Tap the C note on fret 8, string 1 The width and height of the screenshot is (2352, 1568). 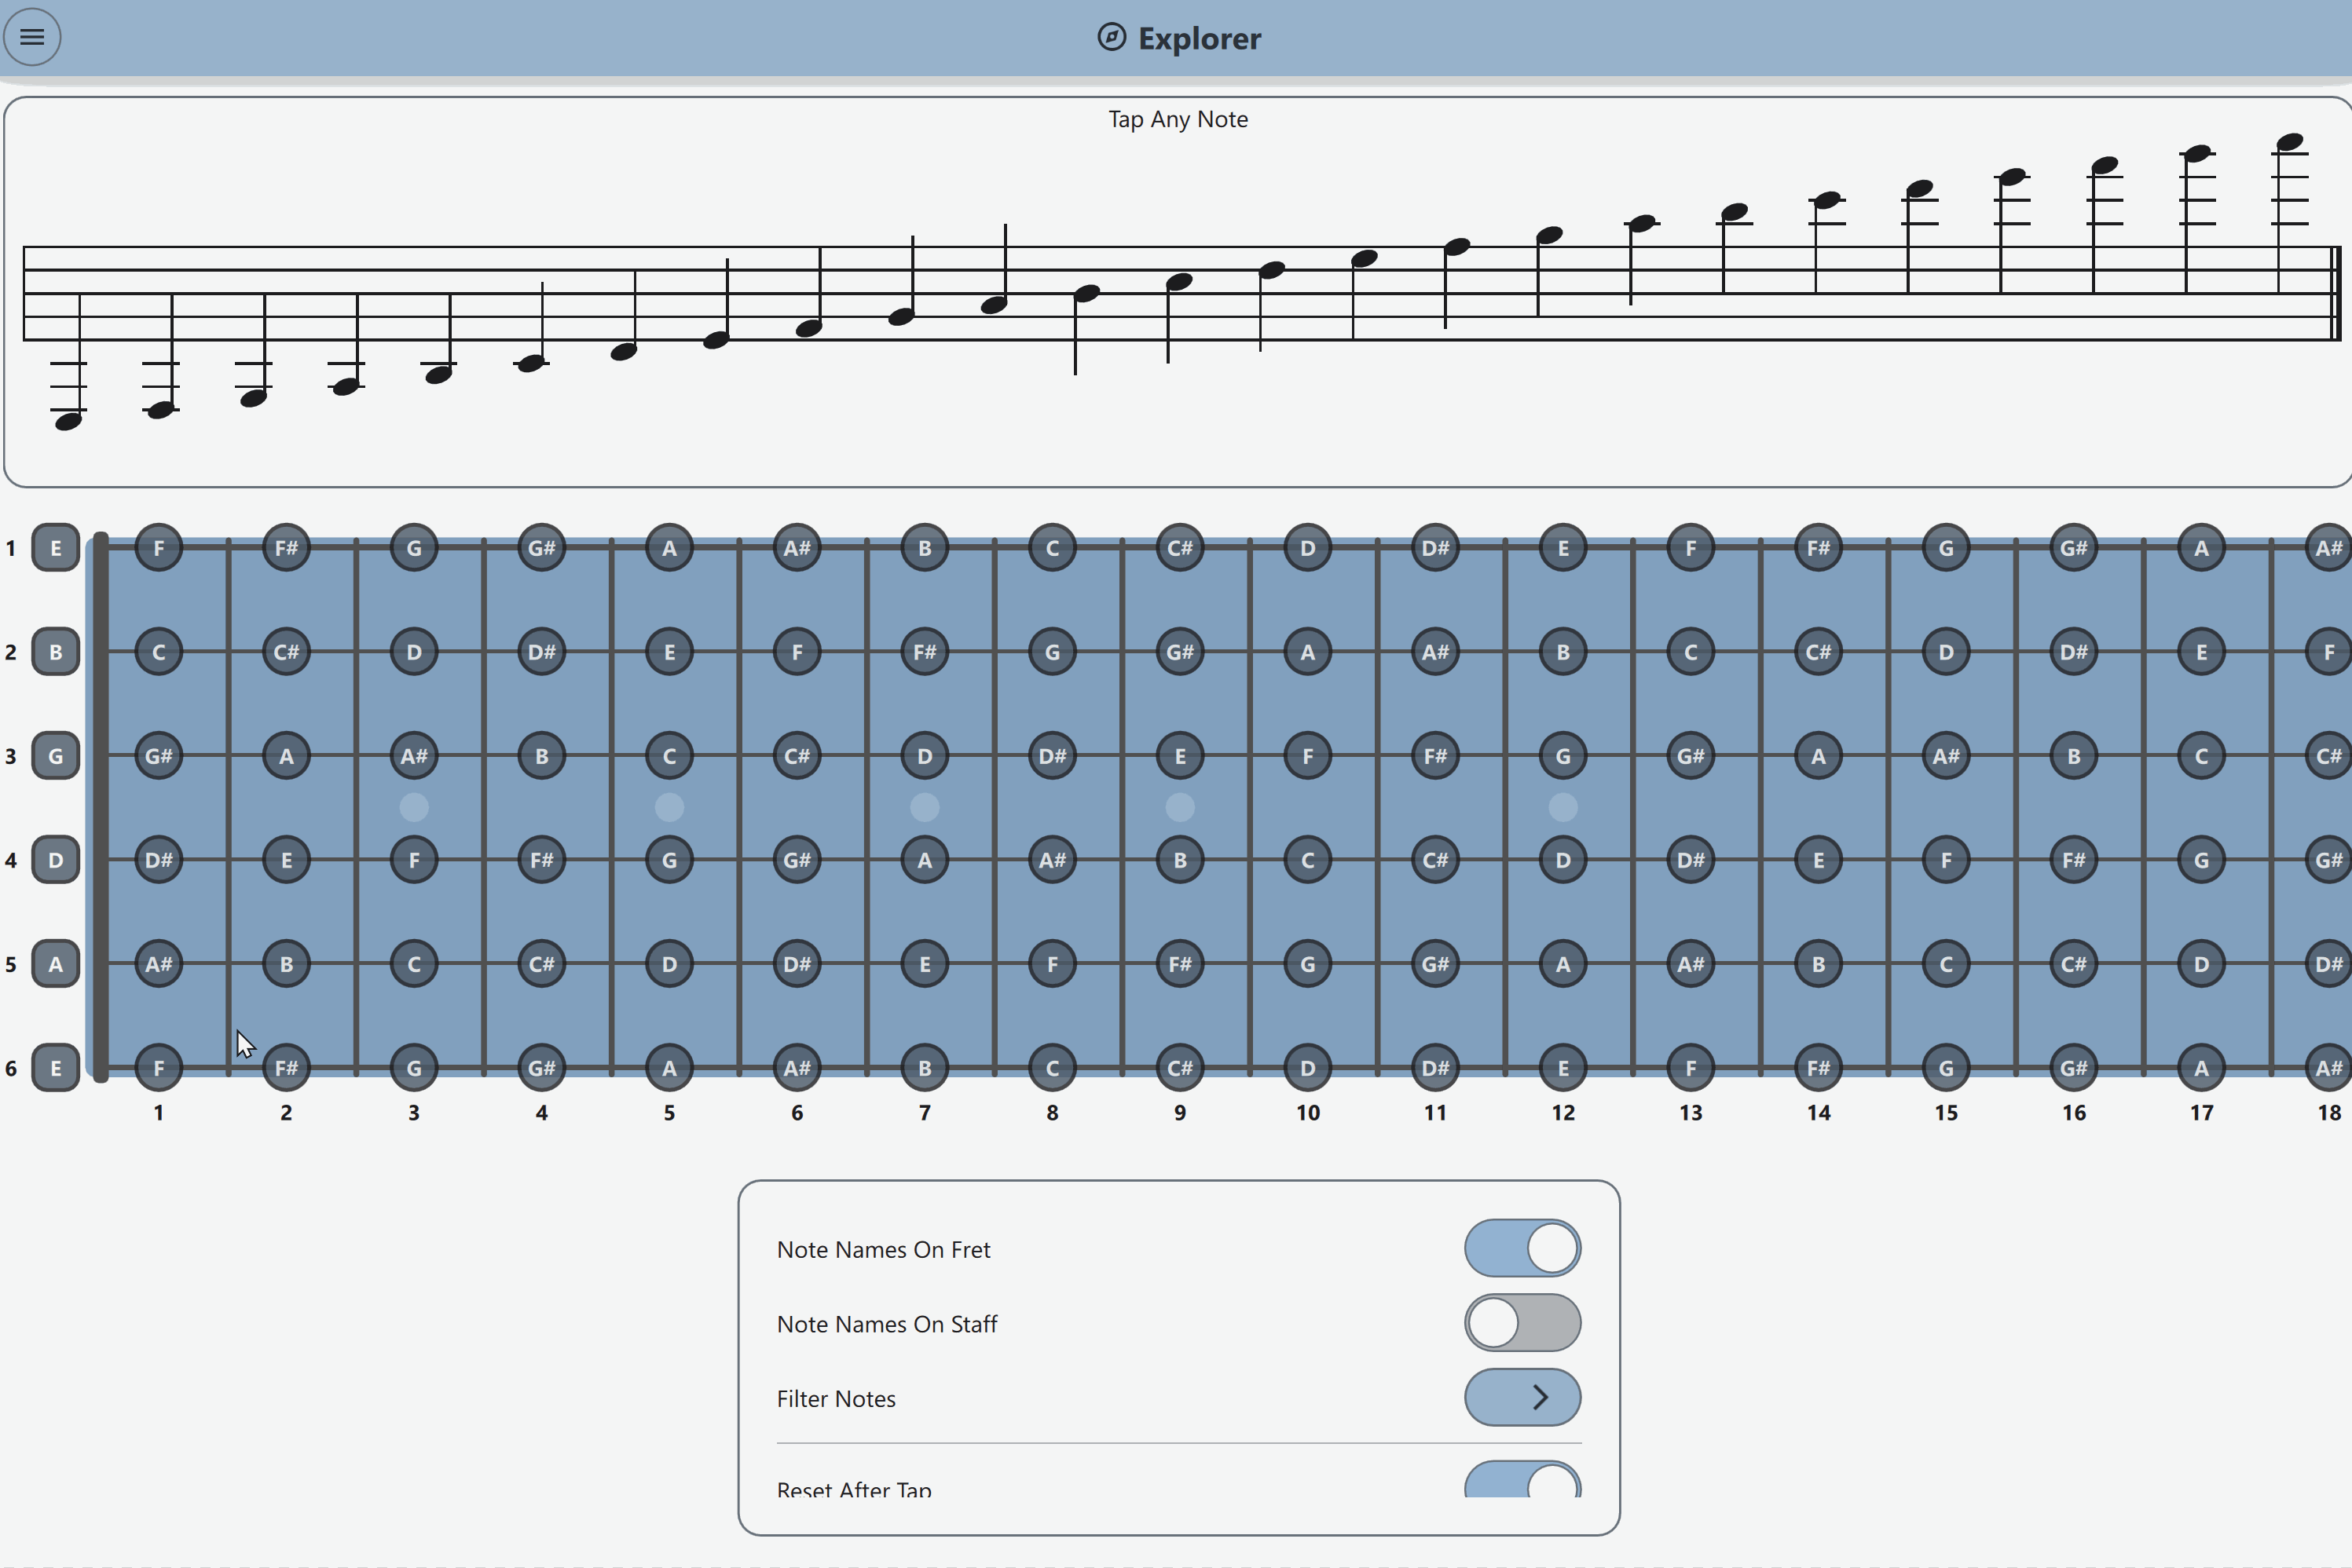click(1053, 547)
